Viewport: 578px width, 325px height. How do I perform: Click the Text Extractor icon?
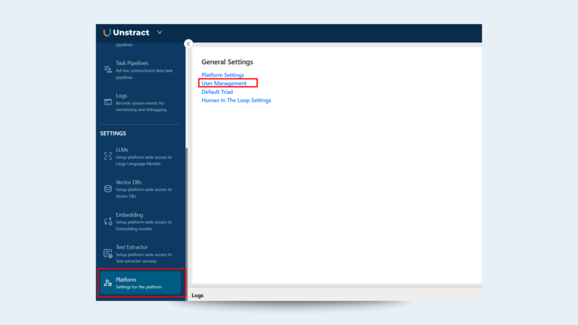(108, 253)
